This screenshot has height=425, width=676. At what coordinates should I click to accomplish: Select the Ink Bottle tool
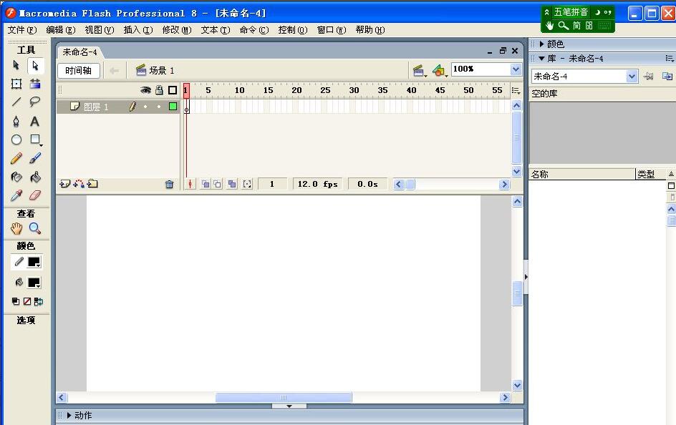pyautogui.click(x=16, y=177)
